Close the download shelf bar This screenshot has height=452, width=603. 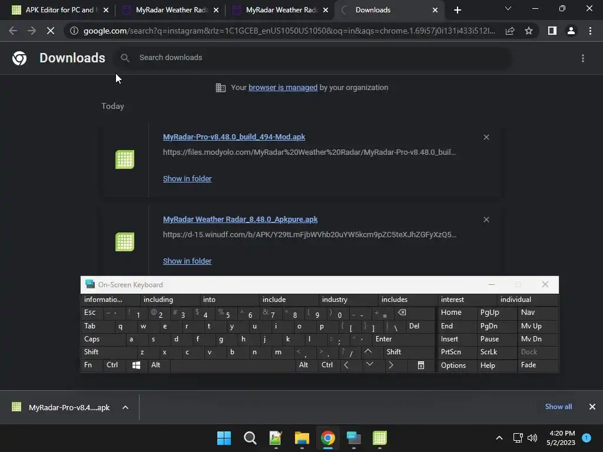coord(592,407)
